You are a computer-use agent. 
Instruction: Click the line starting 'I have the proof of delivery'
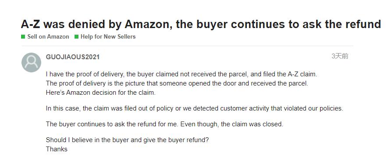pyautogui.click(x=182, y=74)
